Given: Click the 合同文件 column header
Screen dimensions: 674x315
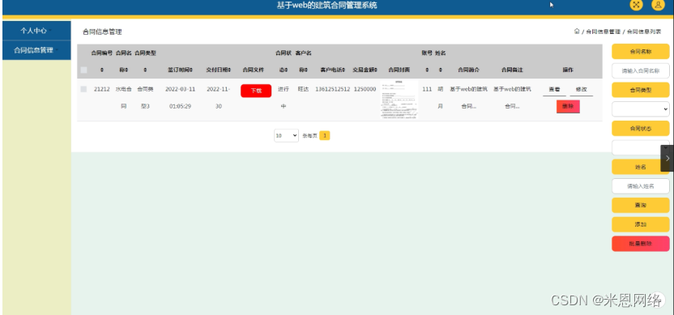Looking at the screenshot, I should 254,70.
